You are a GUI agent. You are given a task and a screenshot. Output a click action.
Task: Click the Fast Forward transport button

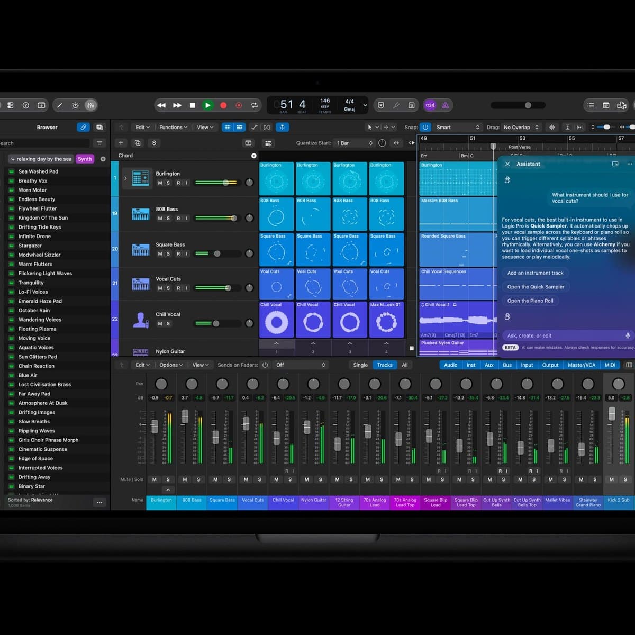coord(177,105)
